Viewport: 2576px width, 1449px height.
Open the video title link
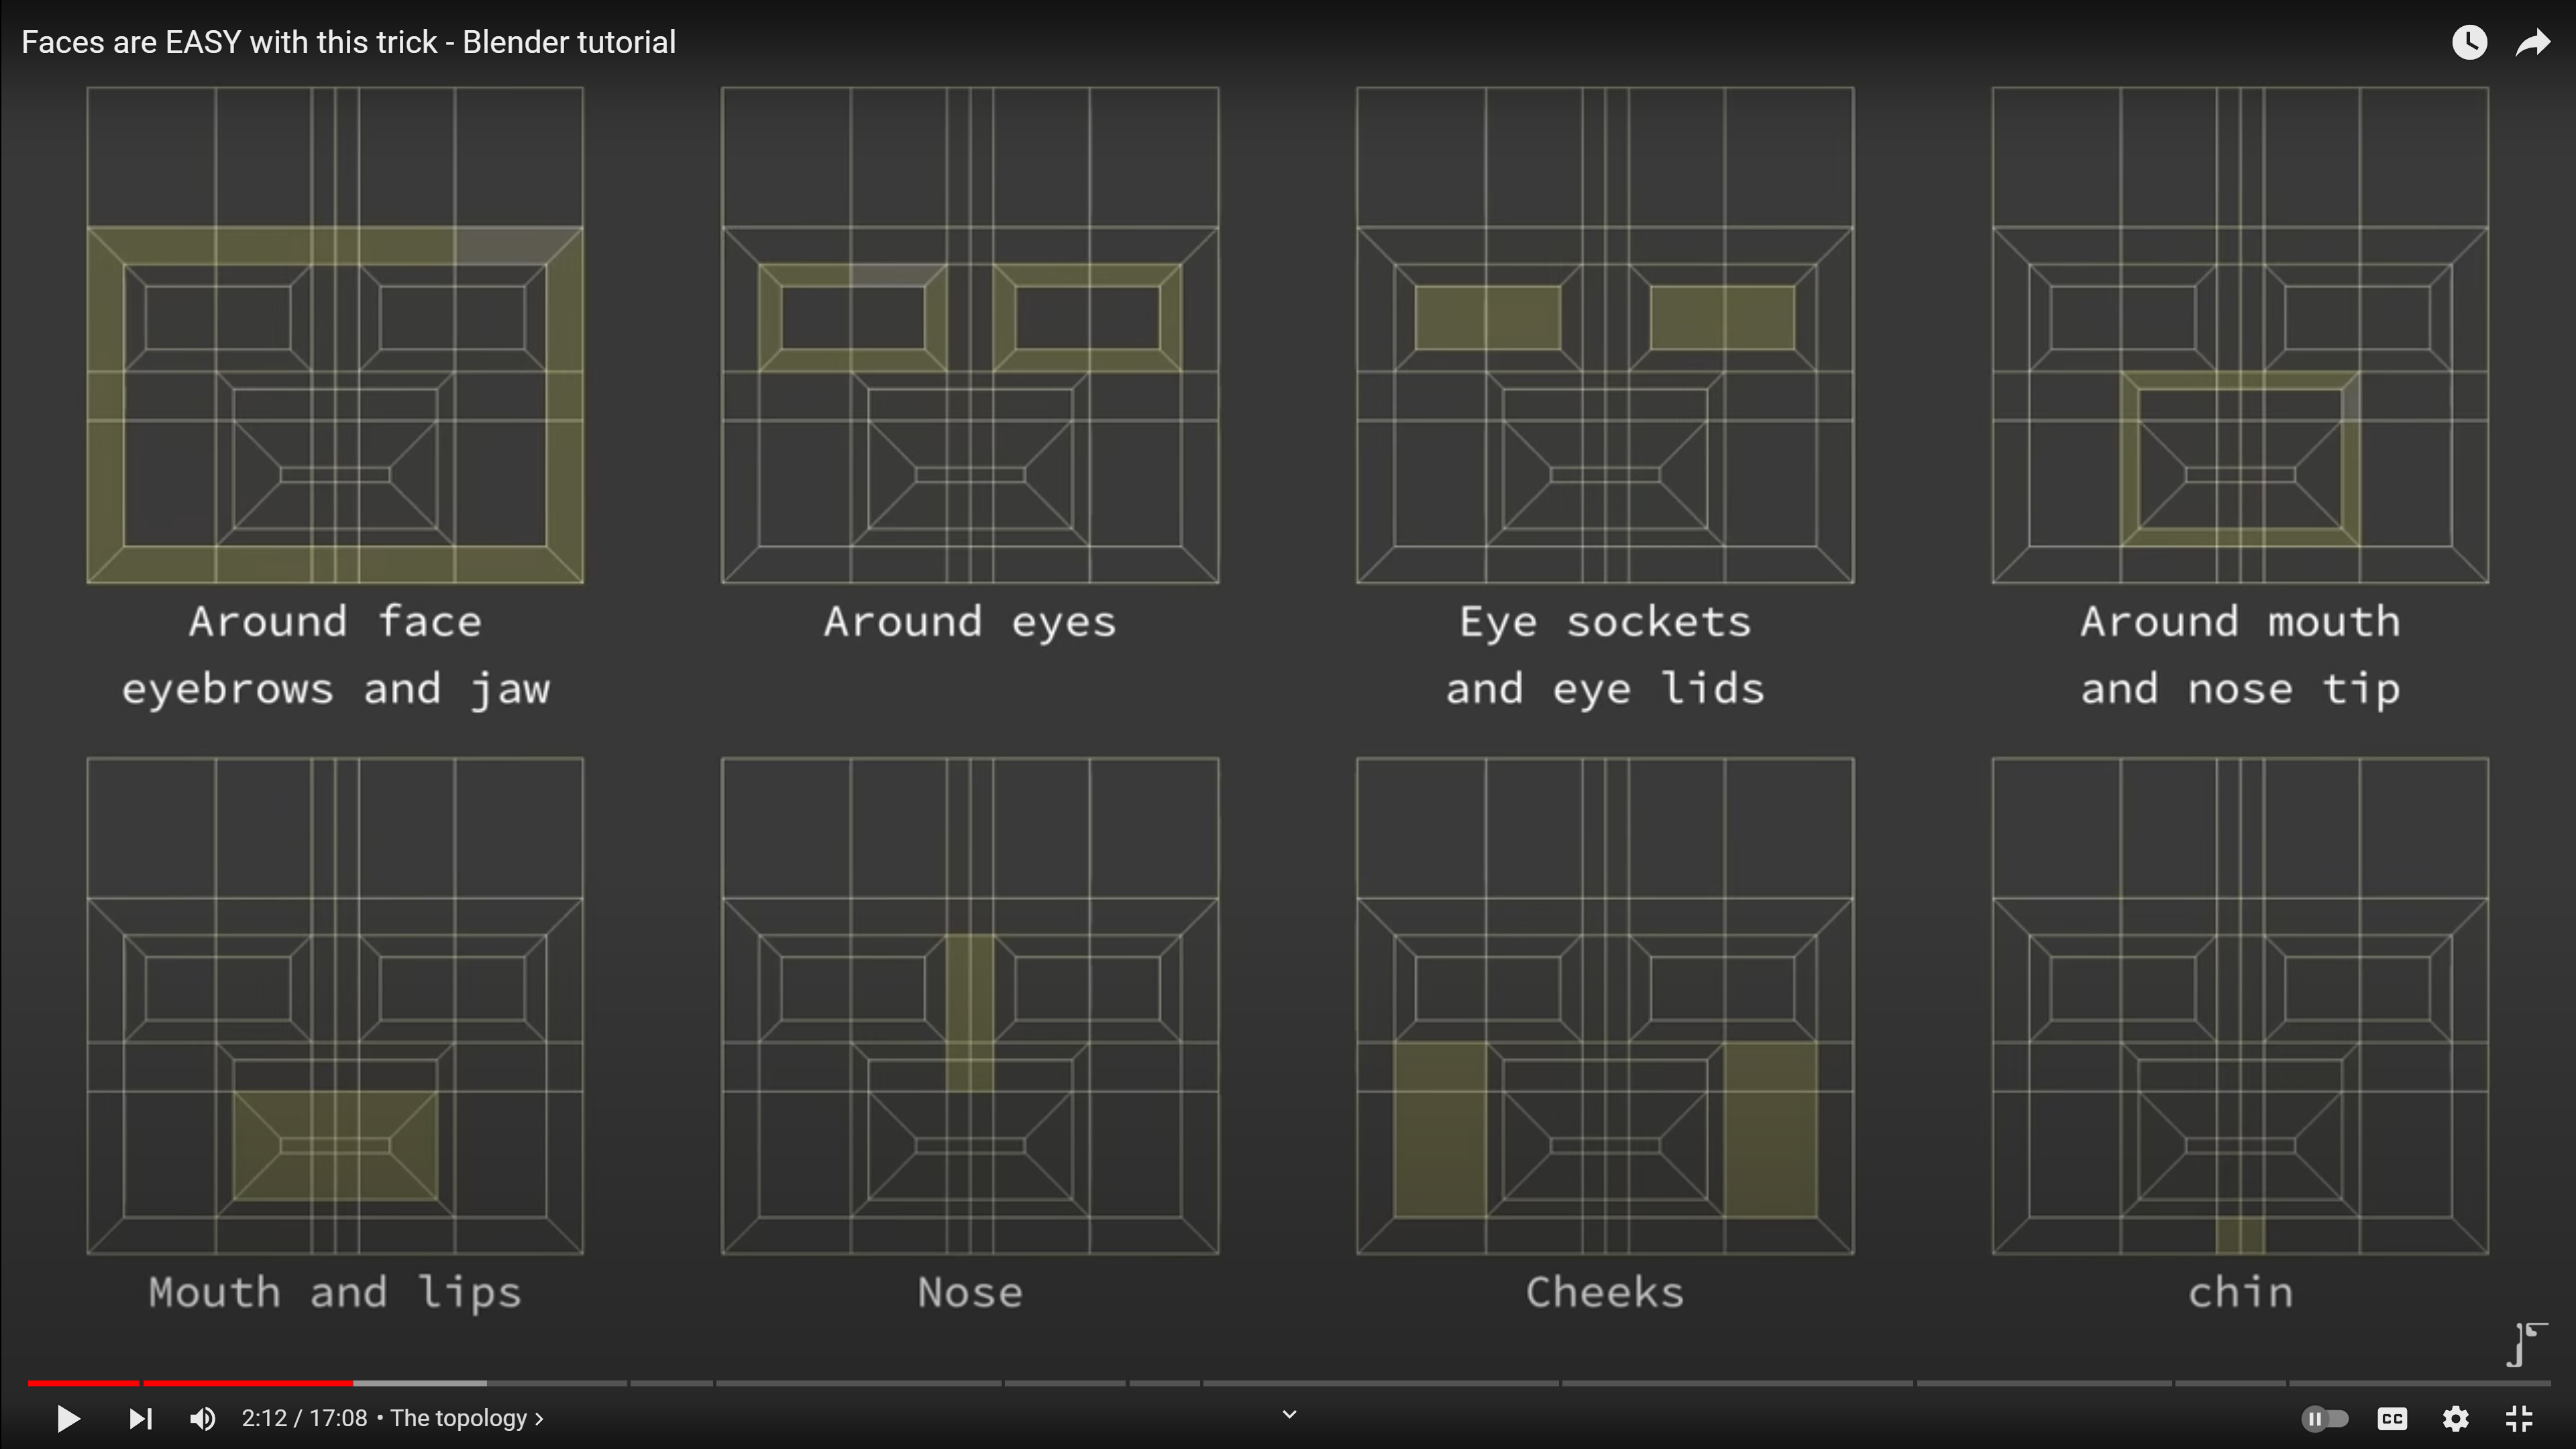[x=348, y=42]
